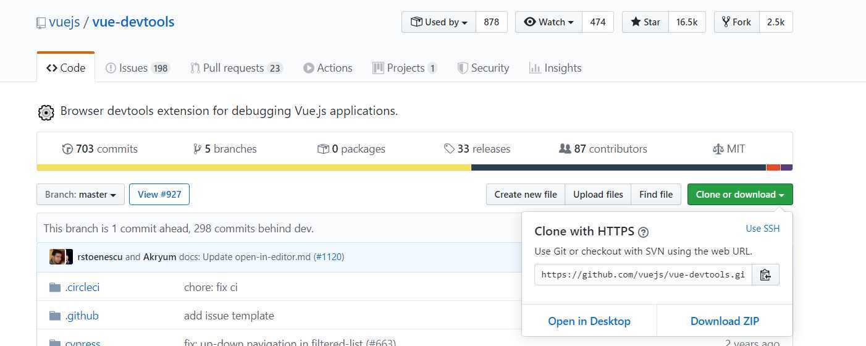Click the Find file button
866x346 pixels.
pos(656,195)
